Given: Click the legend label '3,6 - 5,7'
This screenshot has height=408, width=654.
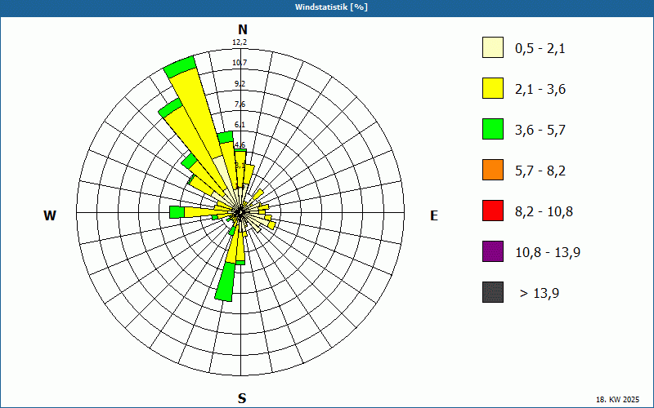Looking at the screenshot, I should [540, 131].
